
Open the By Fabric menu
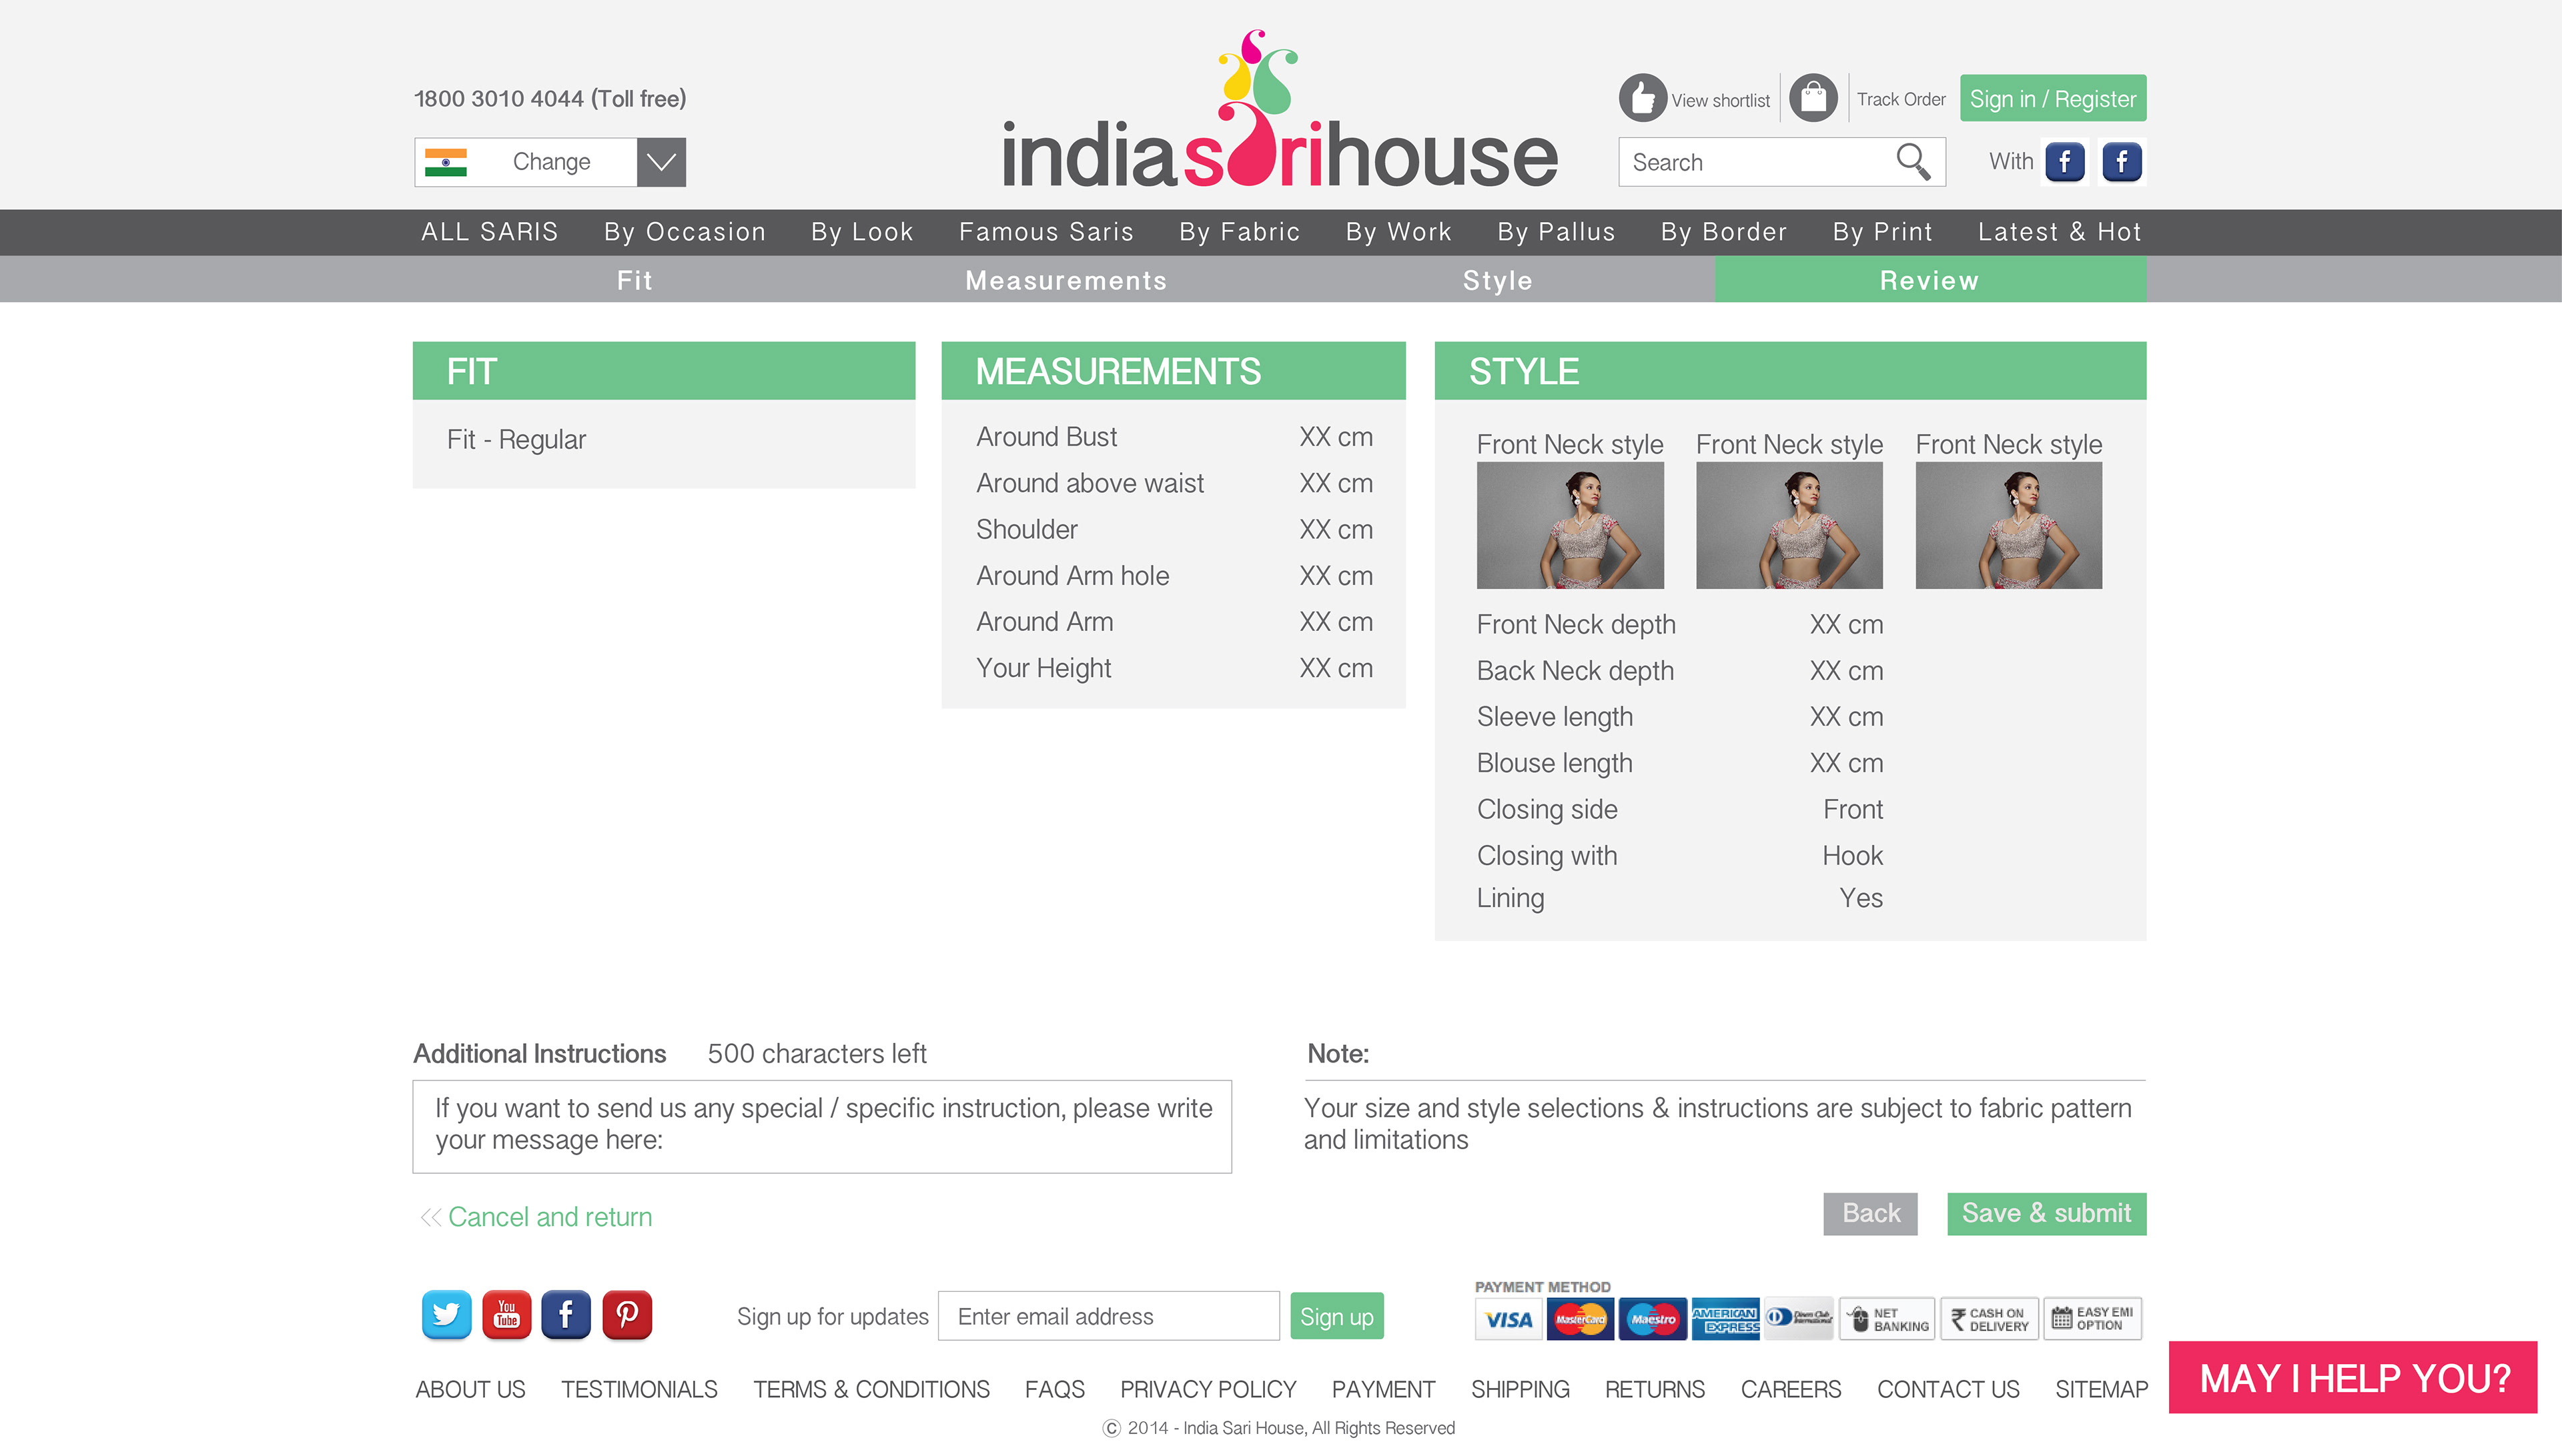click(x=1239, y=232)
